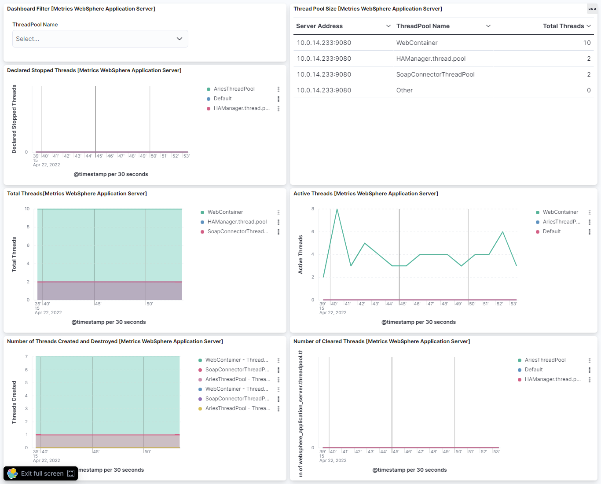The width and height of the screenshot is (601, 484).
Task: Open actions menu for SoapConnectorThreadP in Threads Created legend
Action: (279, 370)
